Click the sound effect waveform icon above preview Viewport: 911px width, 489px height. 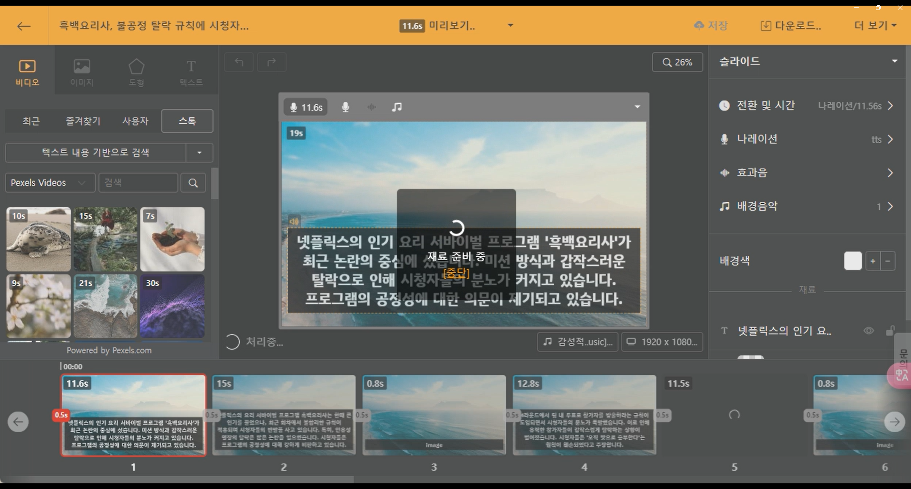tap(371, 107)
